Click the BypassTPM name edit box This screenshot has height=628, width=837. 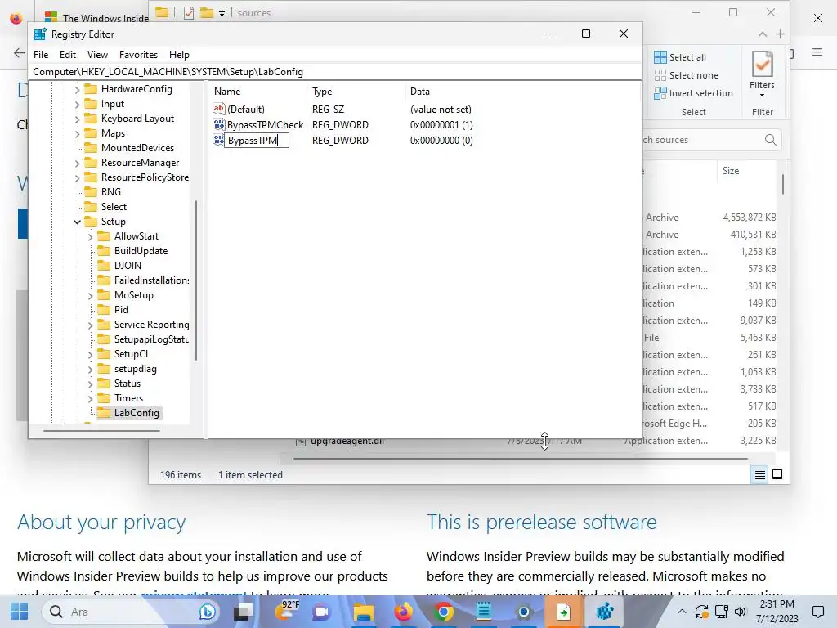[x=256, y=141]
